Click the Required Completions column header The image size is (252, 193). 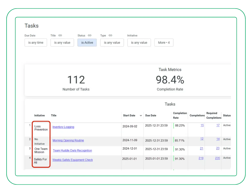pos(214,115)
